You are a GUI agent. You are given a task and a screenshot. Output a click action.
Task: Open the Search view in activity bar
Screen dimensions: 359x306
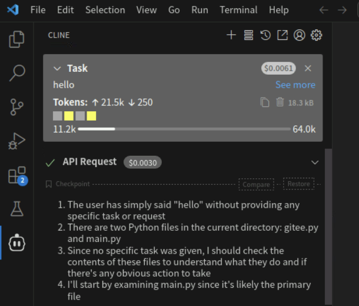(17, 73)
